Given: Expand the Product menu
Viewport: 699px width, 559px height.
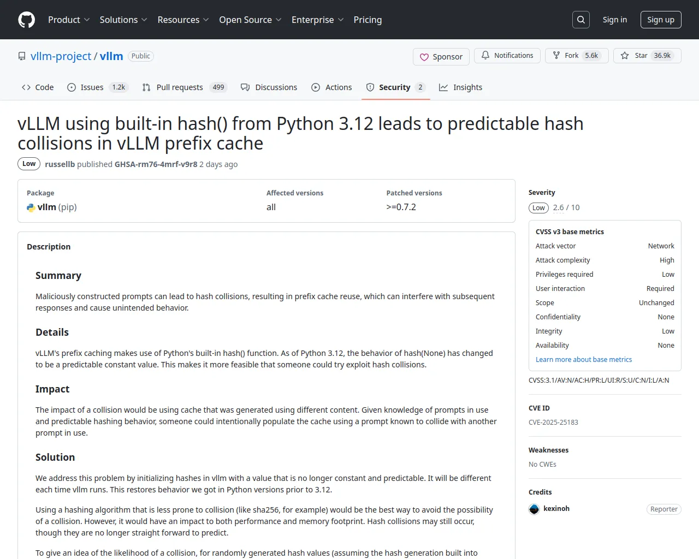Looking at the screenshot, I should point(69,20).
